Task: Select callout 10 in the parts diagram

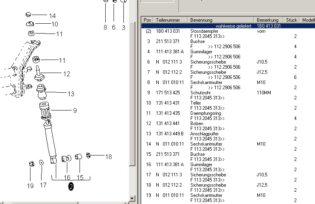Action: 55,24
